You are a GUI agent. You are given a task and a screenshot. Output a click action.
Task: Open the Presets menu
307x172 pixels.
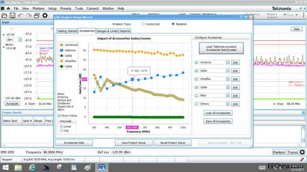[66, 9]
